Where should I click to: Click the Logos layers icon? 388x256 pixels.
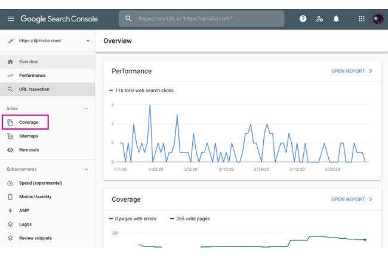click(x=10, y=224)
